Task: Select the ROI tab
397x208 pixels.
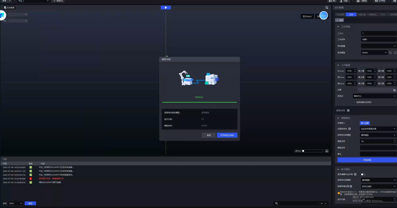Action: (383, 15)
